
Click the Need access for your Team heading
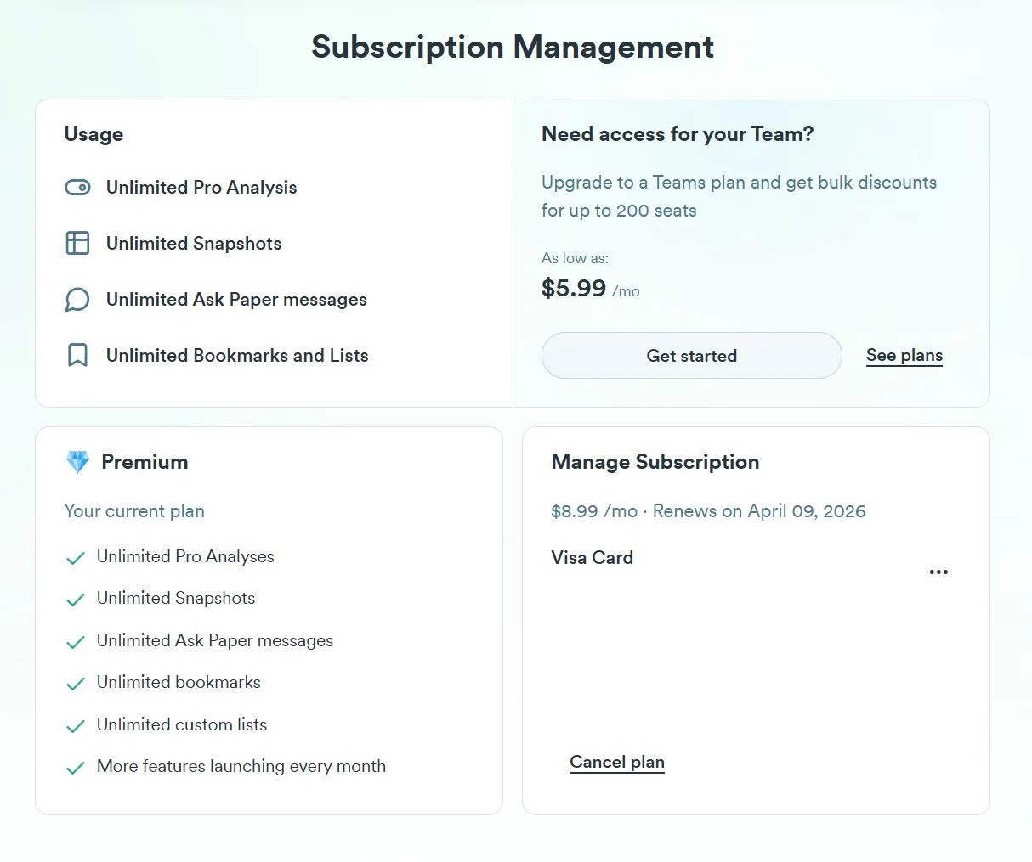point(678,134)
